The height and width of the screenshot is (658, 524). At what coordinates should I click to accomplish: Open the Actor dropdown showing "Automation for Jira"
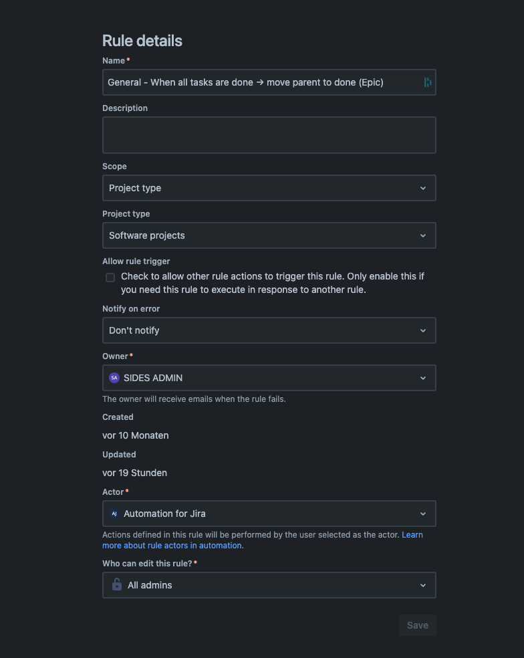(269, 513)
